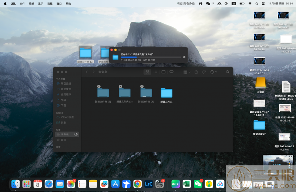Open Photos from the Dock
296x192 pixels.
pos(71,184)
